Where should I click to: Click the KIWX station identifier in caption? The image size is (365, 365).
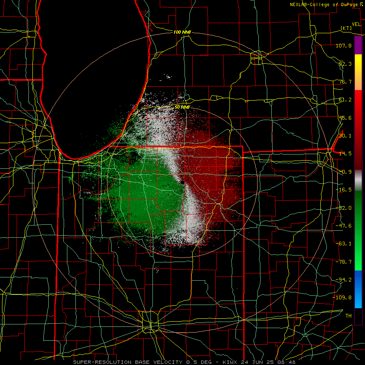click(230, 362)
